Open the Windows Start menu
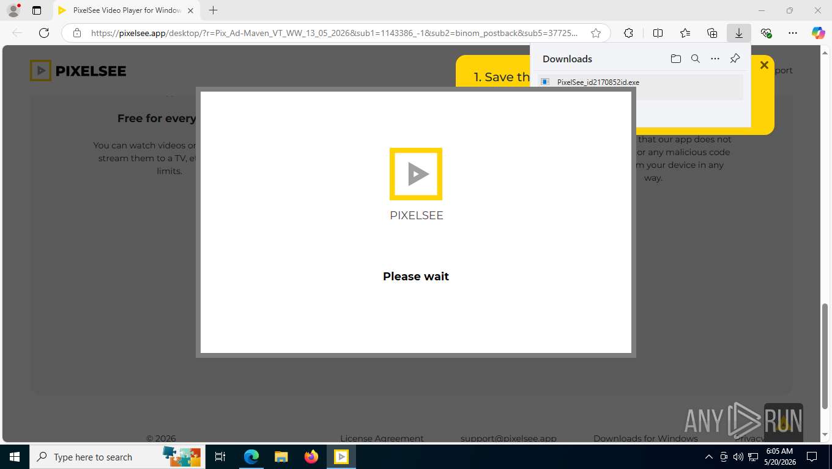This screenshot has height=469, width=832. 14,457
